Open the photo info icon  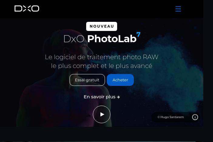[x=195, y=117]
